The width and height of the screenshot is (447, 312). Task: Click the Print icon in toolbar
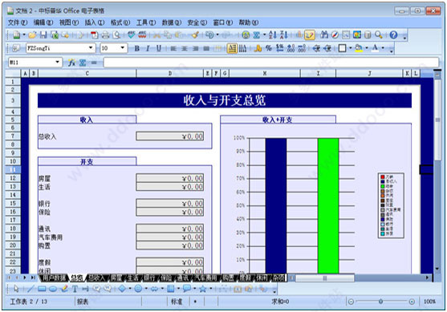coord(105,35)
